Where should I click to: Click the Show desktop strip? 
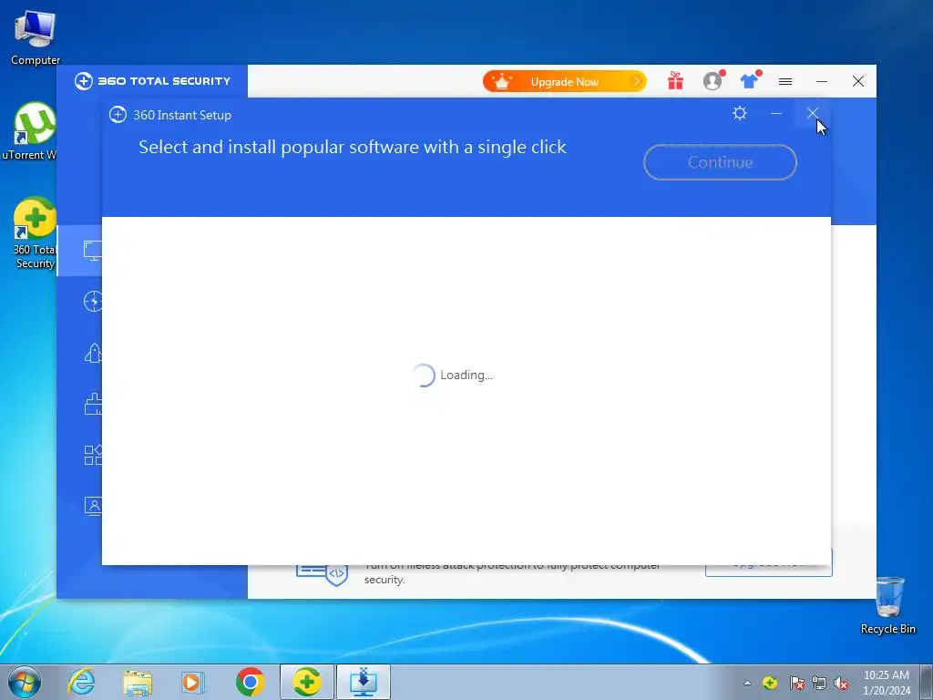(x=927, y=682)
